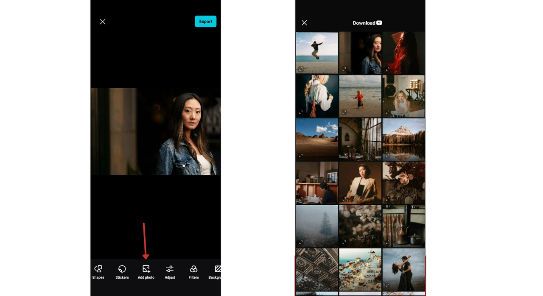Close the photo editor screen
The height and width of the screenshot is (296, 543).
(103, 22)
